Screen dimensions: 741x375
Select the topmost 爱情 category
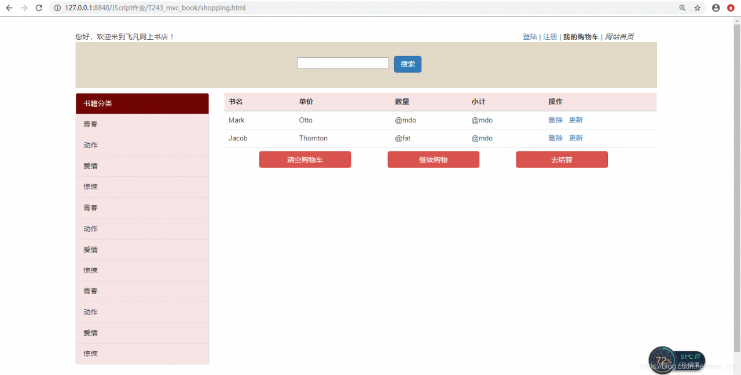[142, 166]
